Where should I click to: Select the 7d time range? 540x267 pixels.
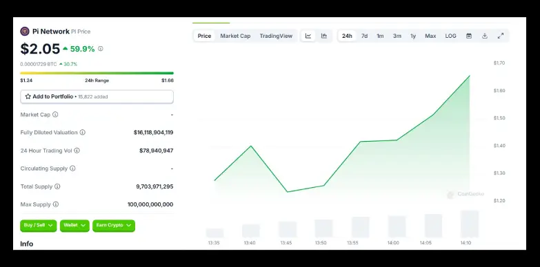click(x=364, y=36)
